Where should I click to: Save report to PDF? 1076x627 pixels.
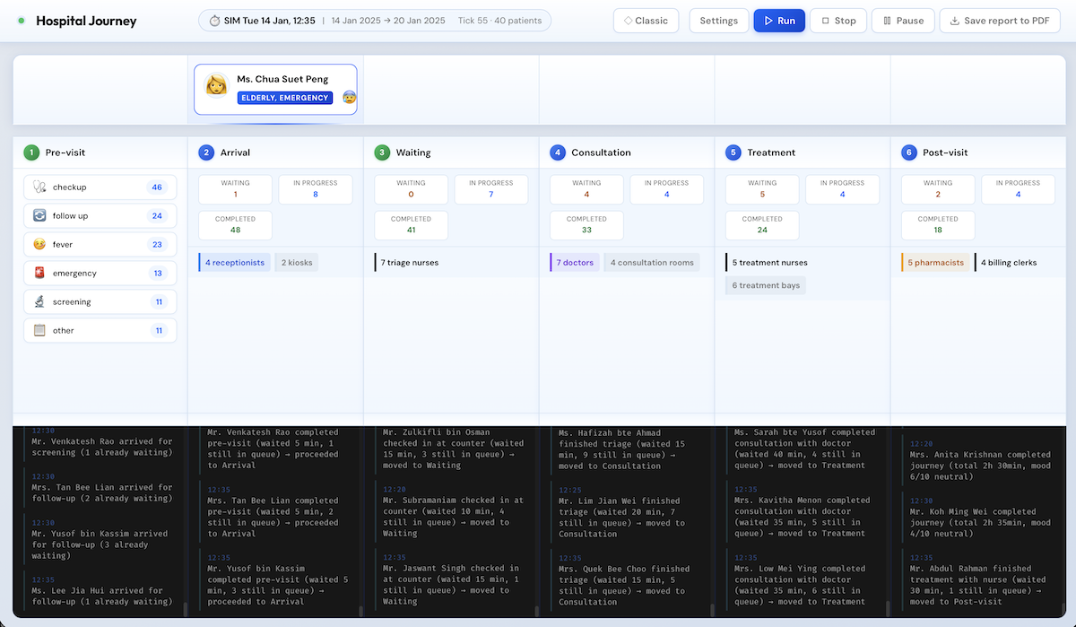pyautogui.click(x=999, y=21)
